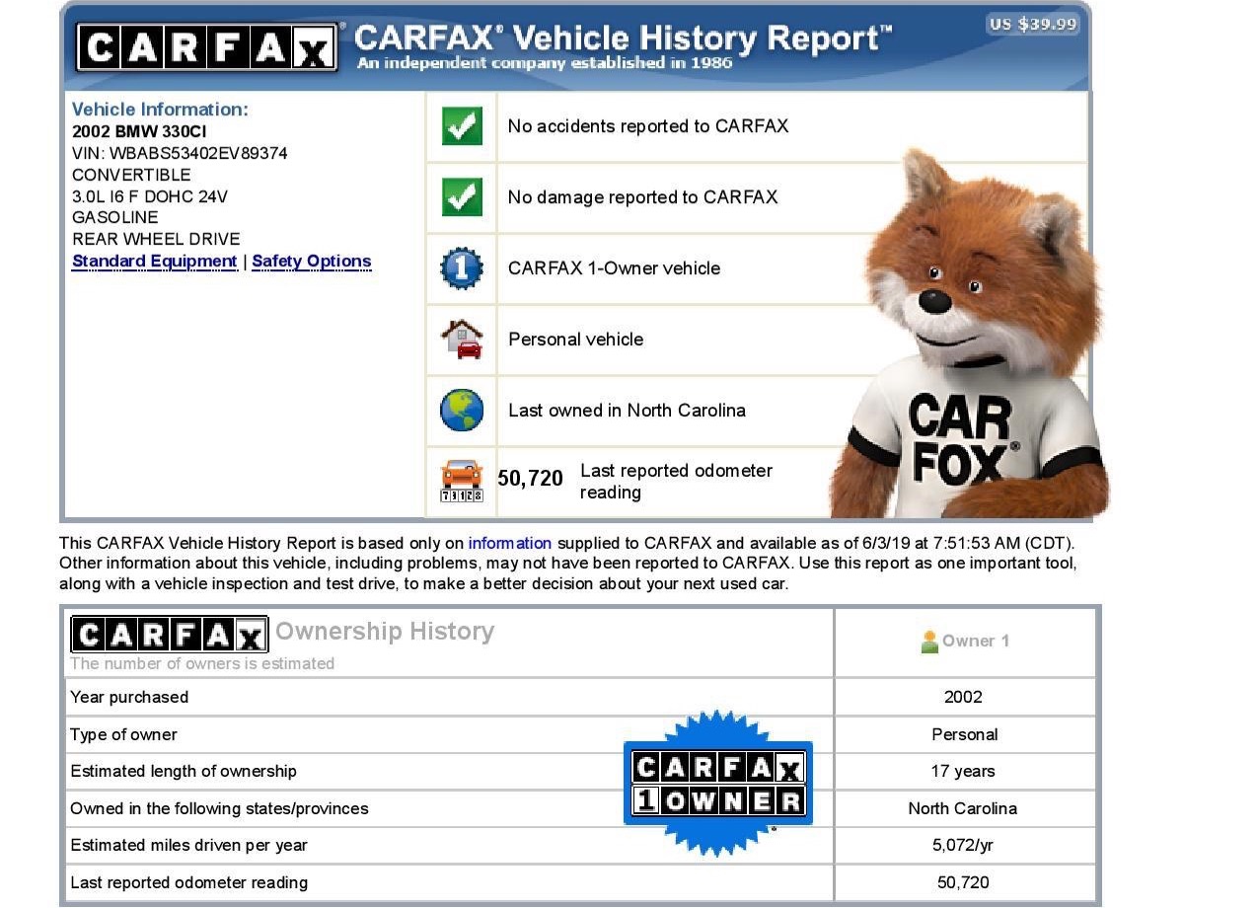The width and height of the screenshot is (1258, 908).
Task: Click the No accidents reported to CARFAX text
Action: (x=647, y=126)
